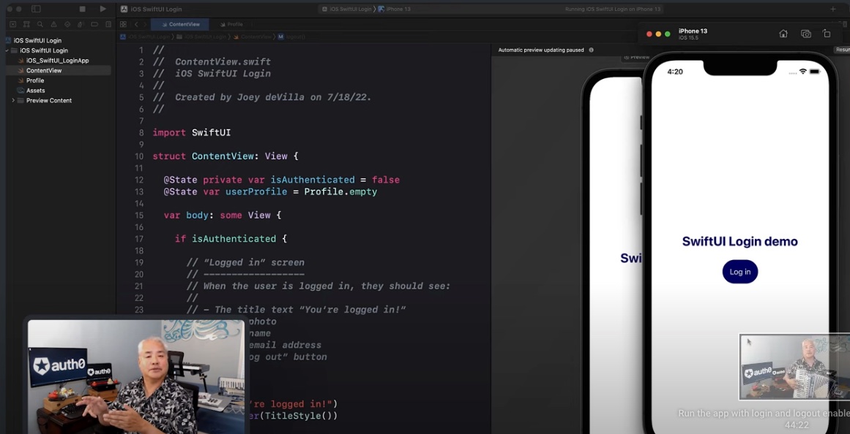Click the isAuthenticated state declaration line

click(x=281, y=180)
